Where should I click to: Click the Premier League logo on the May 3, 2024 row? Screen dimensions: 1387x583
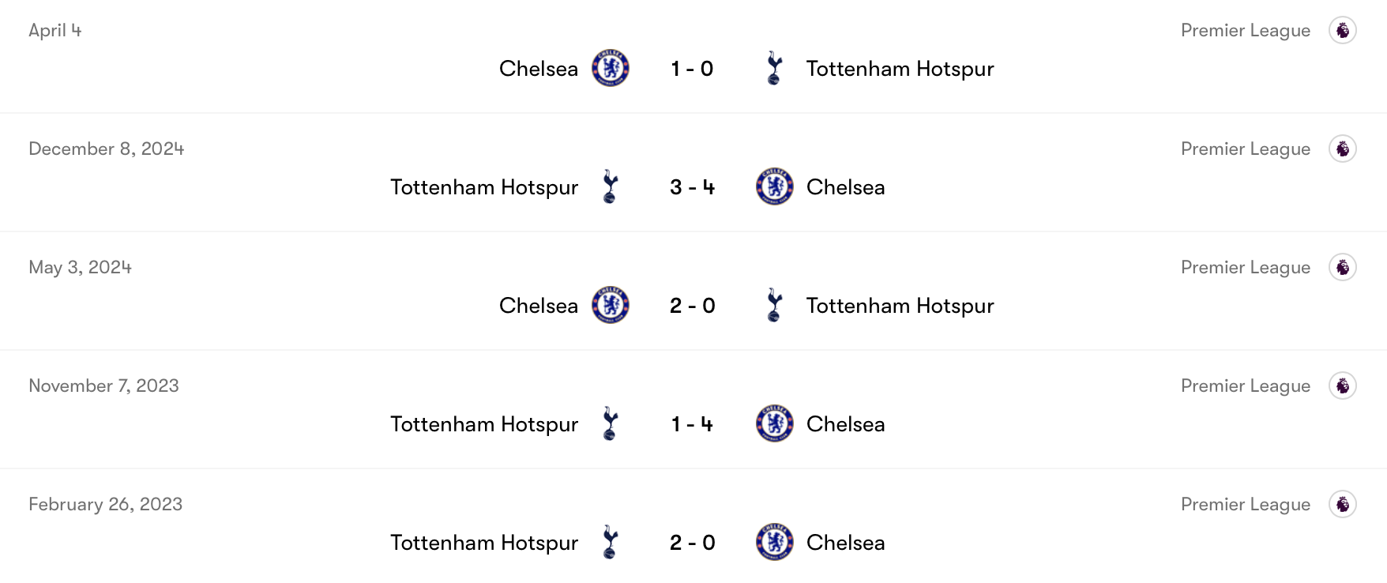[x=1343, y=267]
